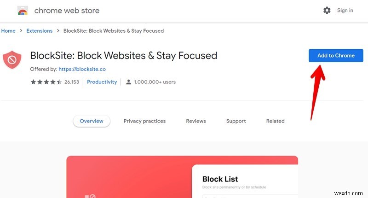
Task: Click the BlockSite red shield icon
Action: (12, 60)
